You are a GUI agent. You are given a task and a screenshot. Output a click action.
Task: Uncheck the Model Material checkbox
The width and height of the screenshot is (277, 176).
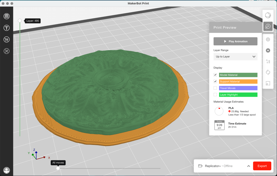[x=215, y=75]
